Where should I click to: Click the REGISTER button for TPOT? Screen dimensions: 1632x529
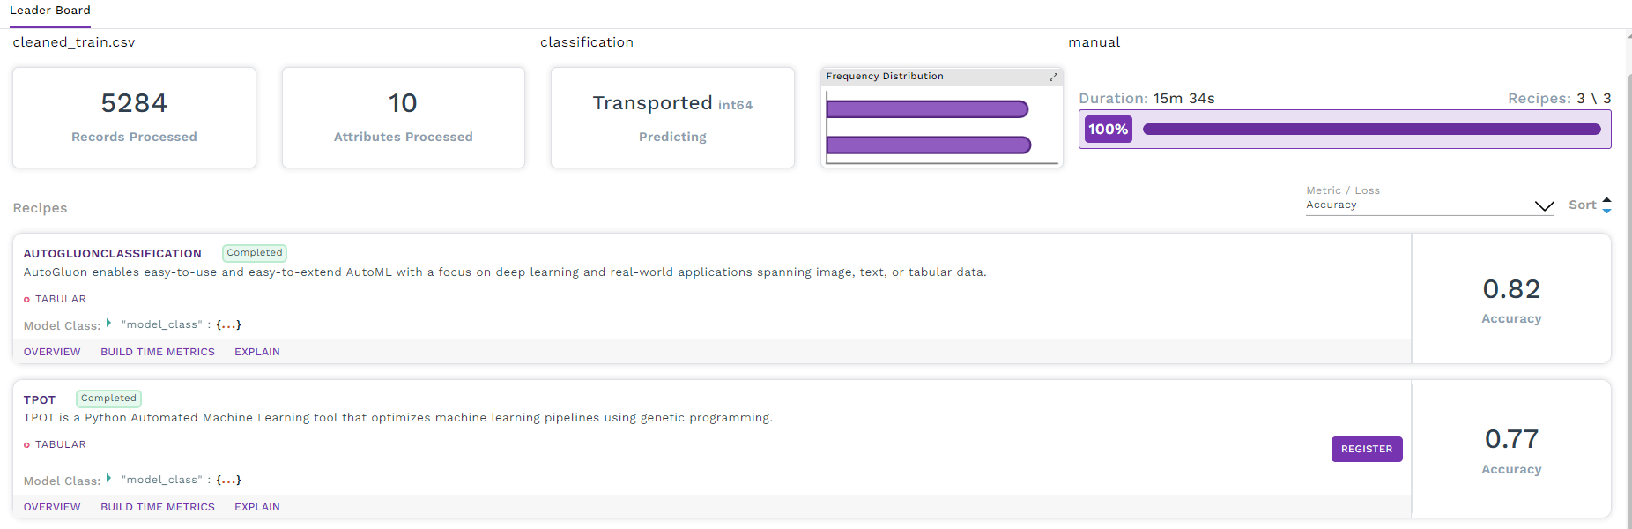coord(1367,449)
